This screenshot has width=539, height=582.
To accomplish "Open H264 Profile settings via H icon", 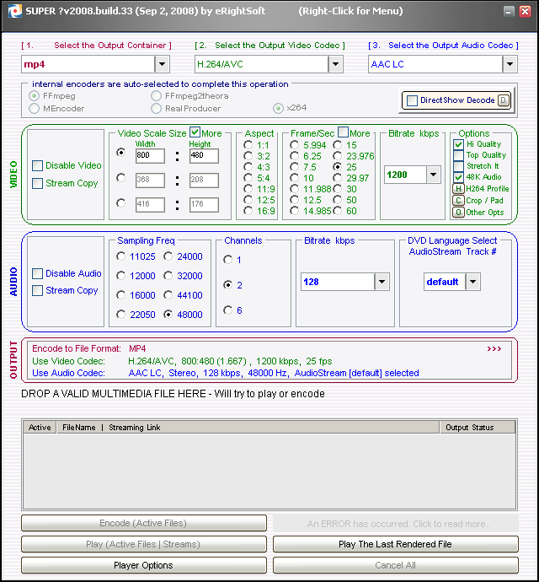I will (x=458, y=189).
